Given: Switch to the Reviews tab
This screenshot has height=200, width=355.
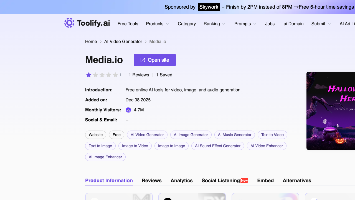Looking at the screenshot, I should (x=152, y=181).
